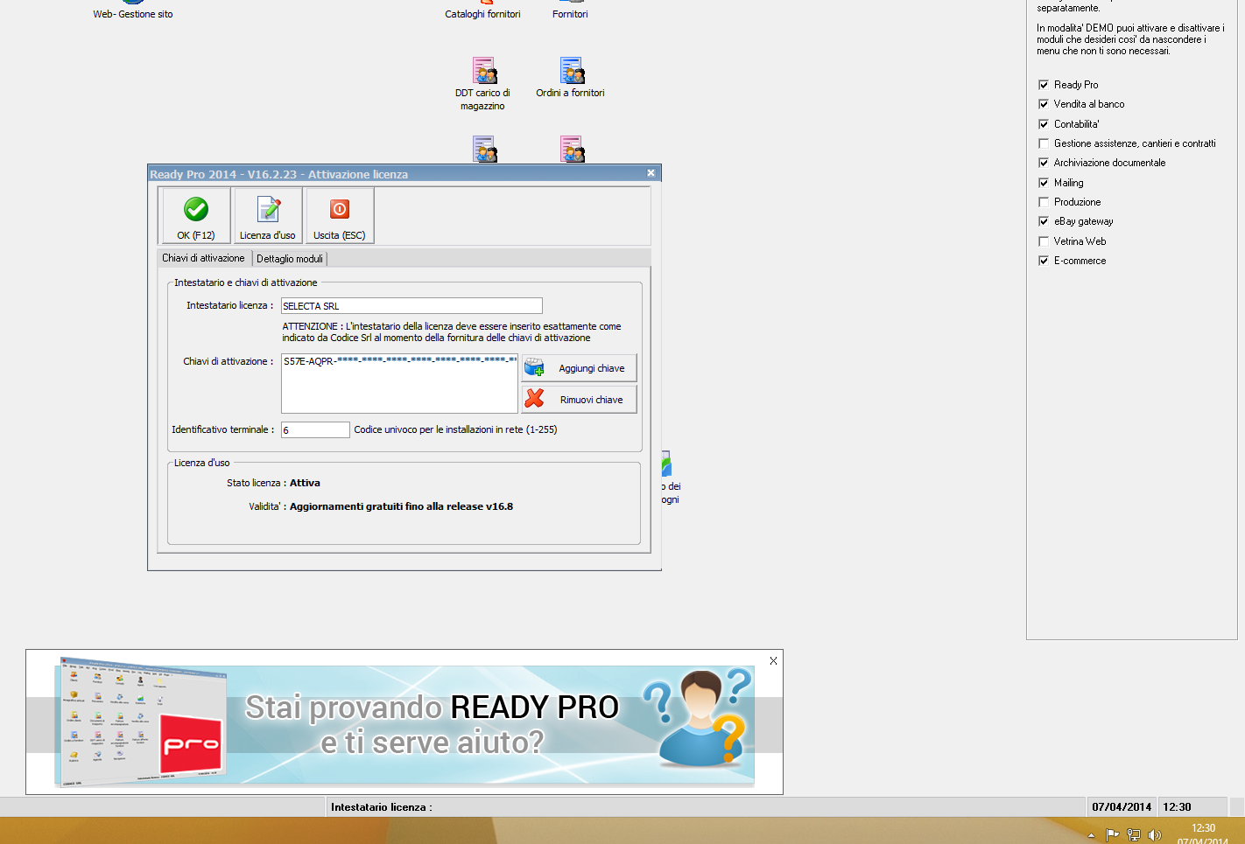Viewport: 1245px width, 844px height.
Task: Open the Web- Gestione sito shortcut
Action: 133,10
